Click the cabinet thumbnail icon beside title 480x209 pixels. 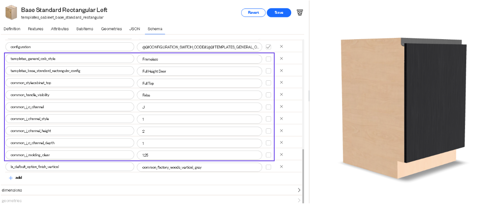pos(11,13)
